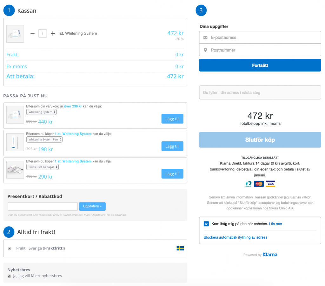Click the plus quantity icon

click(53, 33)
